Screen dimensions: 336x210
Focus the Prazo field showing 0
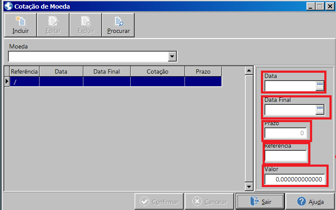pos(286,133)
